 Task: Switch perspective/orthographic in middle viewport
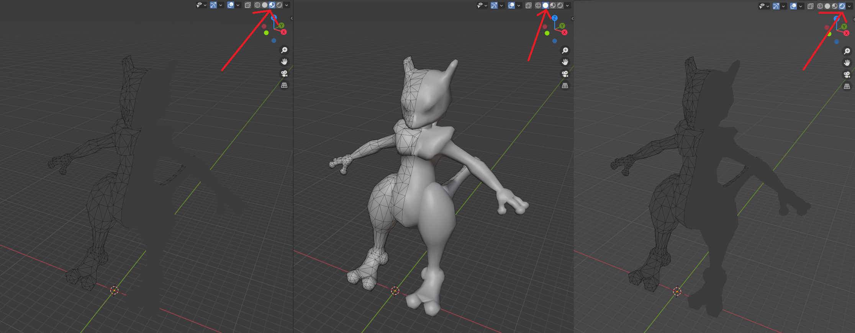click(565, 86)
